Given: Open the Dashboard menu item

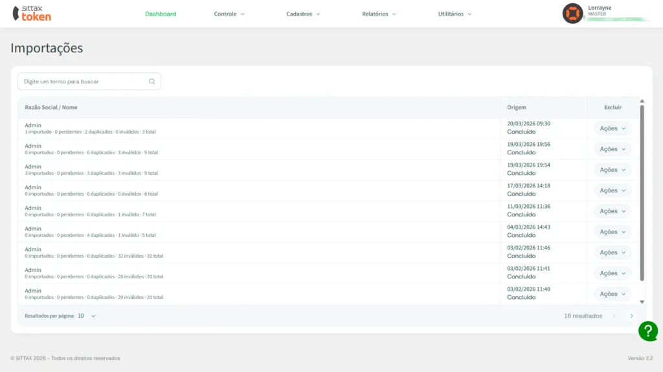Looking at the screenshot, I should point(161,14).
